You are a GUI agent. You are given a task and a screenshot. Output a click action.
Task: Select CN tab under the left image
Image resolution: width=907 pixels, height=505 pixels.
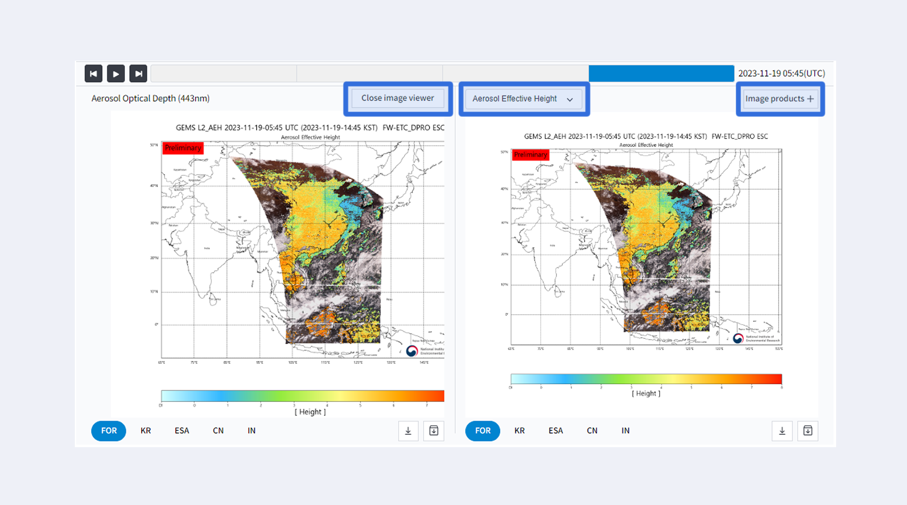click(x=218, y=431)
